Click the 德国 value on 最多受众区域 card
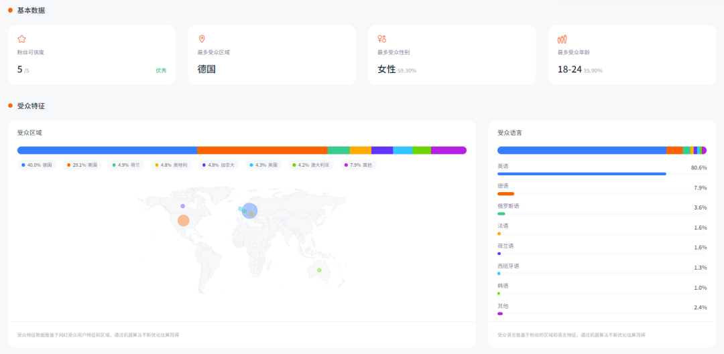The image size is (724, 354). (206, 69)
